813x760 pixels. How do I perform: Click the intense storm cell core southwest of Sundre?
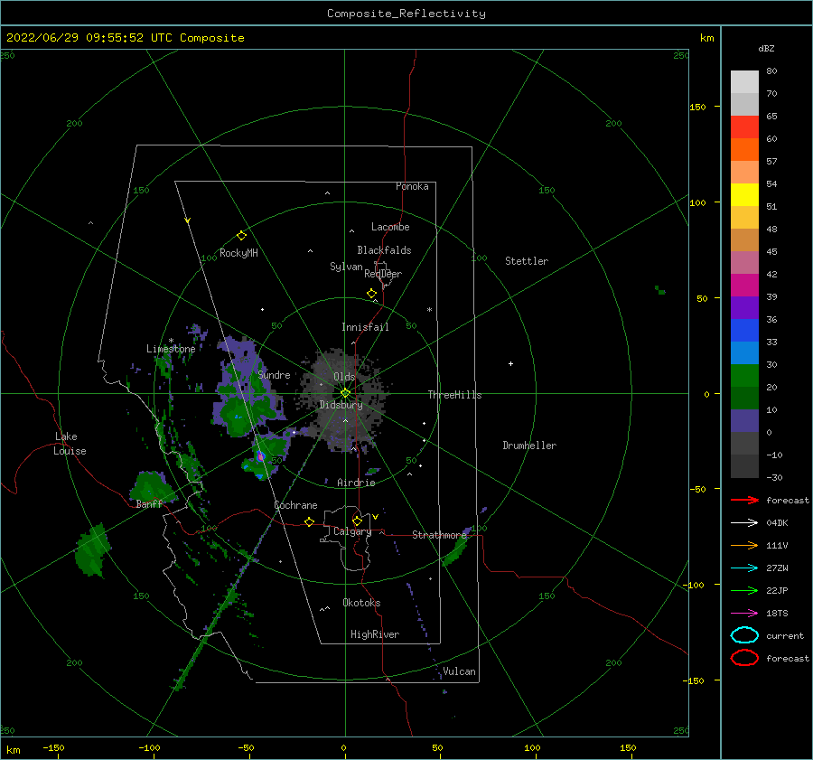point(261,456)
